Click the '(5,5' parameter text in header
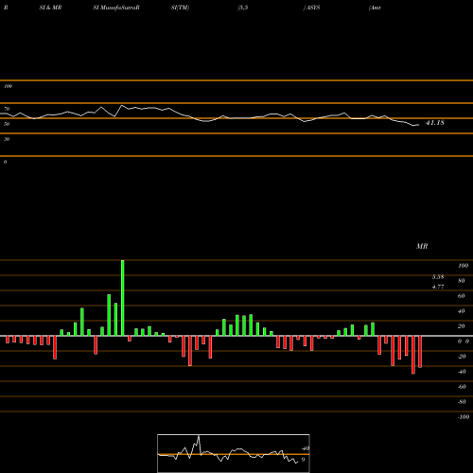This screenshot has width=473, height=473. [x=243, y=8]
